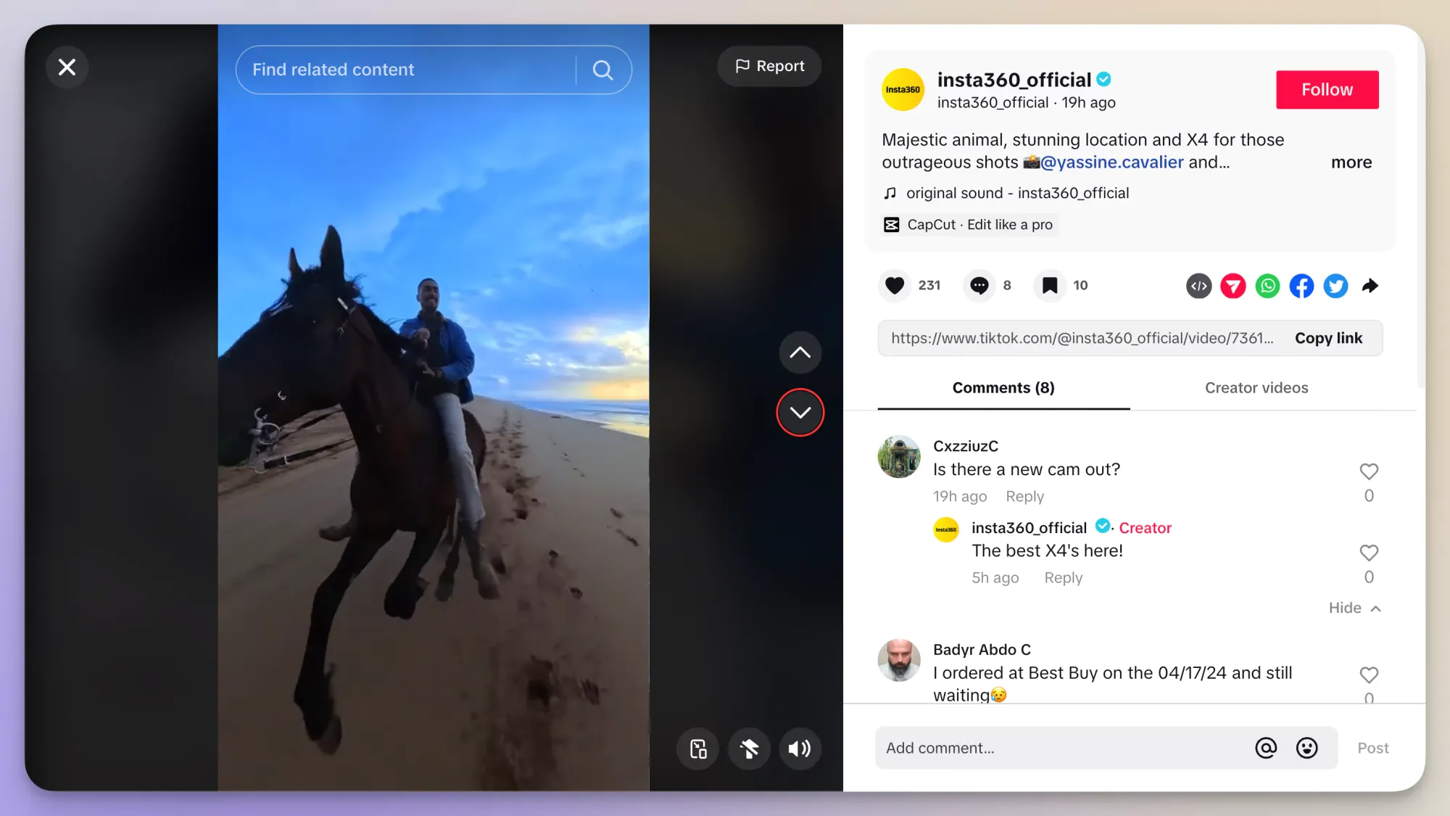Click Copy link button
Screen dimensions: 1450x816
[x=1328, y=337]
